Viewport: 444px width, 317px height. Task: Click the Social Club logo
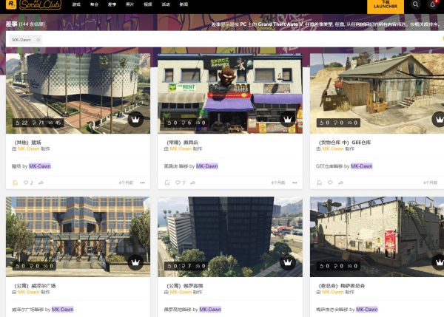(x=40, y=4)
